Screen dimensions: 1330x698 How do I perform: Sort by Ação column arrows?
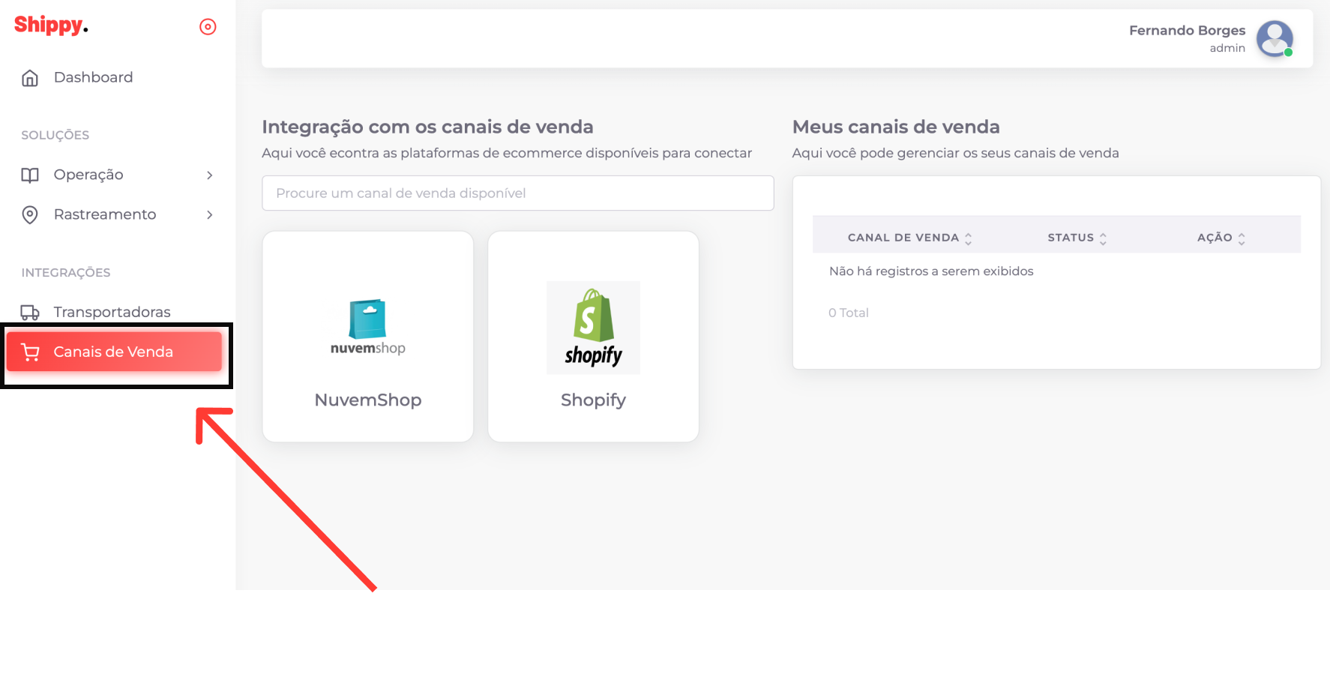click(x=1242, y=238)
